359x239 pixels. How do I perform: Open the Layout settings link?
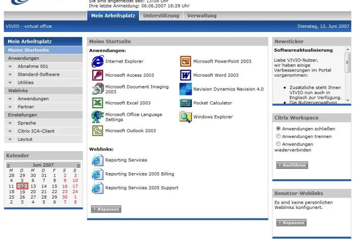[25, 139]
